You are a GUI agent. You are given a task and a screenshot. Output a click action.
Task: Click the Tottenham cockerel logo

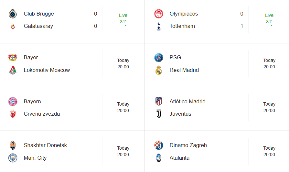tap(159, 26)
